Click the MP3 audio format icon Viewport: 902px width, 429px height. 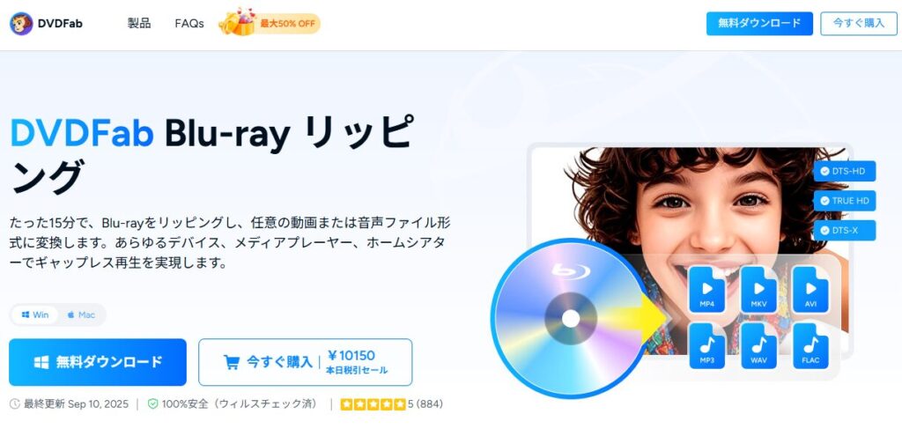coord(707,345)
